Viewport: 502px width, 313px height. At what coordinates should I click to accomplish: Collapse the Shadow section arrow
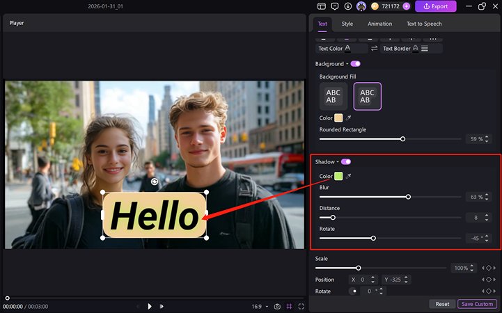pos(338,162)
